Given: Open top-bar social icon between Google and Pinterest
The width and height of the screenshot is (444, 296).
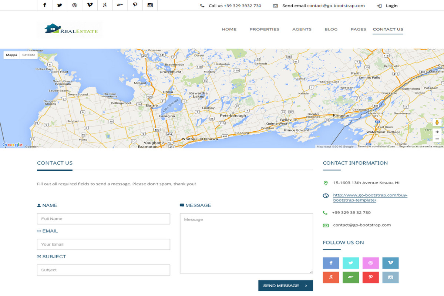Looking at the screenshot, I should pyautogui.click(x=120, y=5).
